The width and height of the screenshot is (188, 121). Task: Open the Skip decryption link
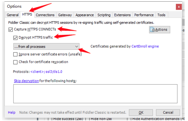click(26, 81)
